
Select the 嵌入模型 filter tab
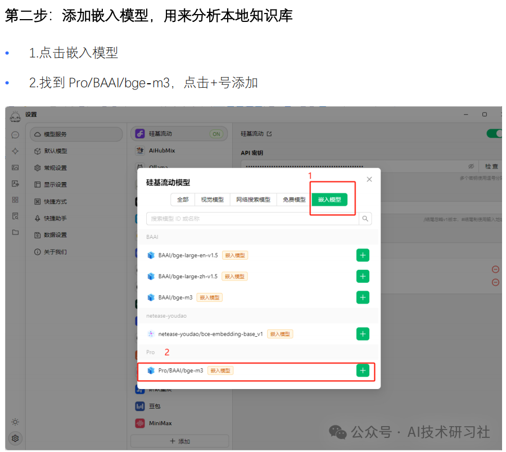coord(329,200)
